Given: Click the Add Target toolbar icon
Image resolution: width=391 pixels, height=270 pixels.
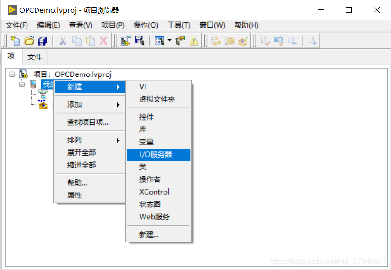Looking at the screenshot, I should tap(126, 41).
